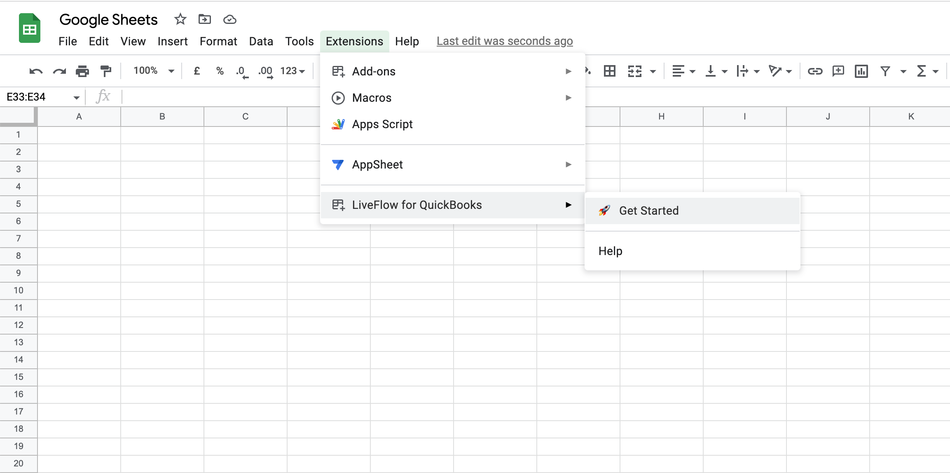Screen dimensions: 950x473
Task: Open the File menu
Action: [x=68, y=41]
